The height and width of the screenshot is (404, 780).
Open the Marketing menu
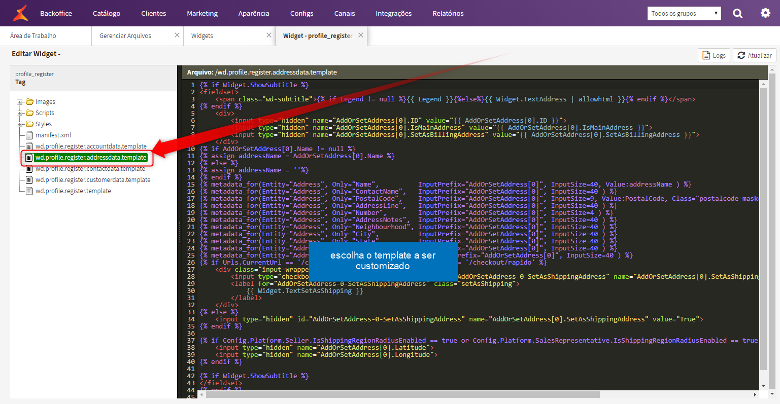click(202, 13)
